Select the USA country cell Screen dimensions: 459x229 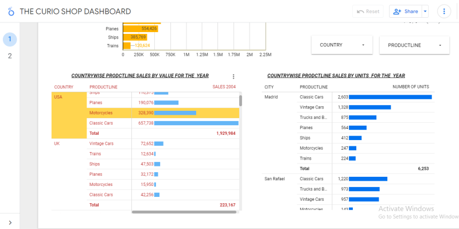pyautogui.click(x=69, y=115)
